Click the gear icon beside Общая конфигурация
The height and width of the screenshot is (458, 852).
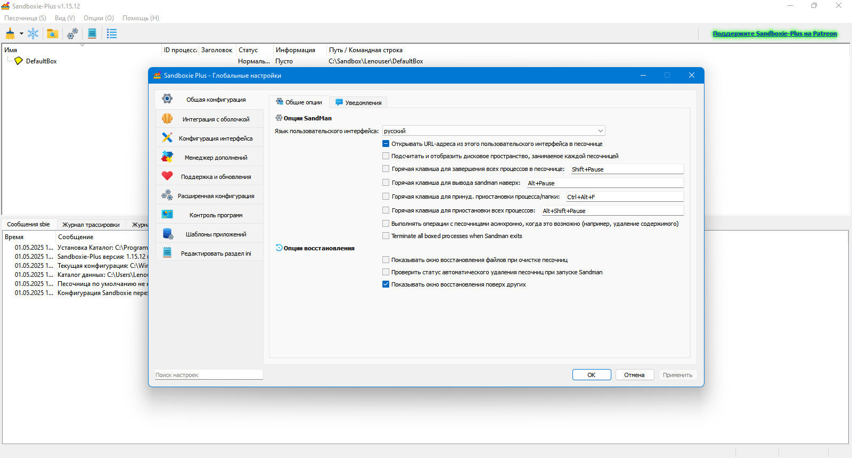pos(167,99)
